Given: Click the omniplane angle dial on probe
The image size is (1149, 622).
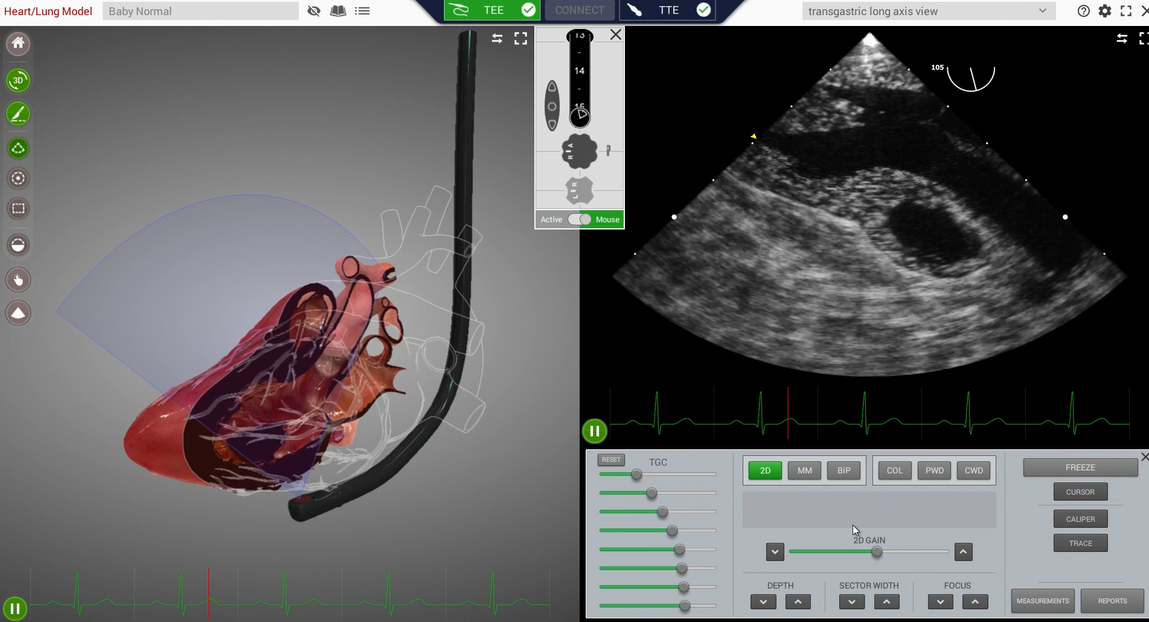Looking at the screenshot, I should (580, 116).
